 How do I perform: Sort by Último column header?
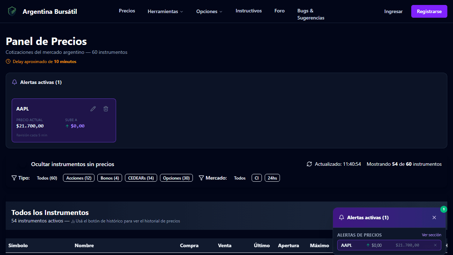262,245
